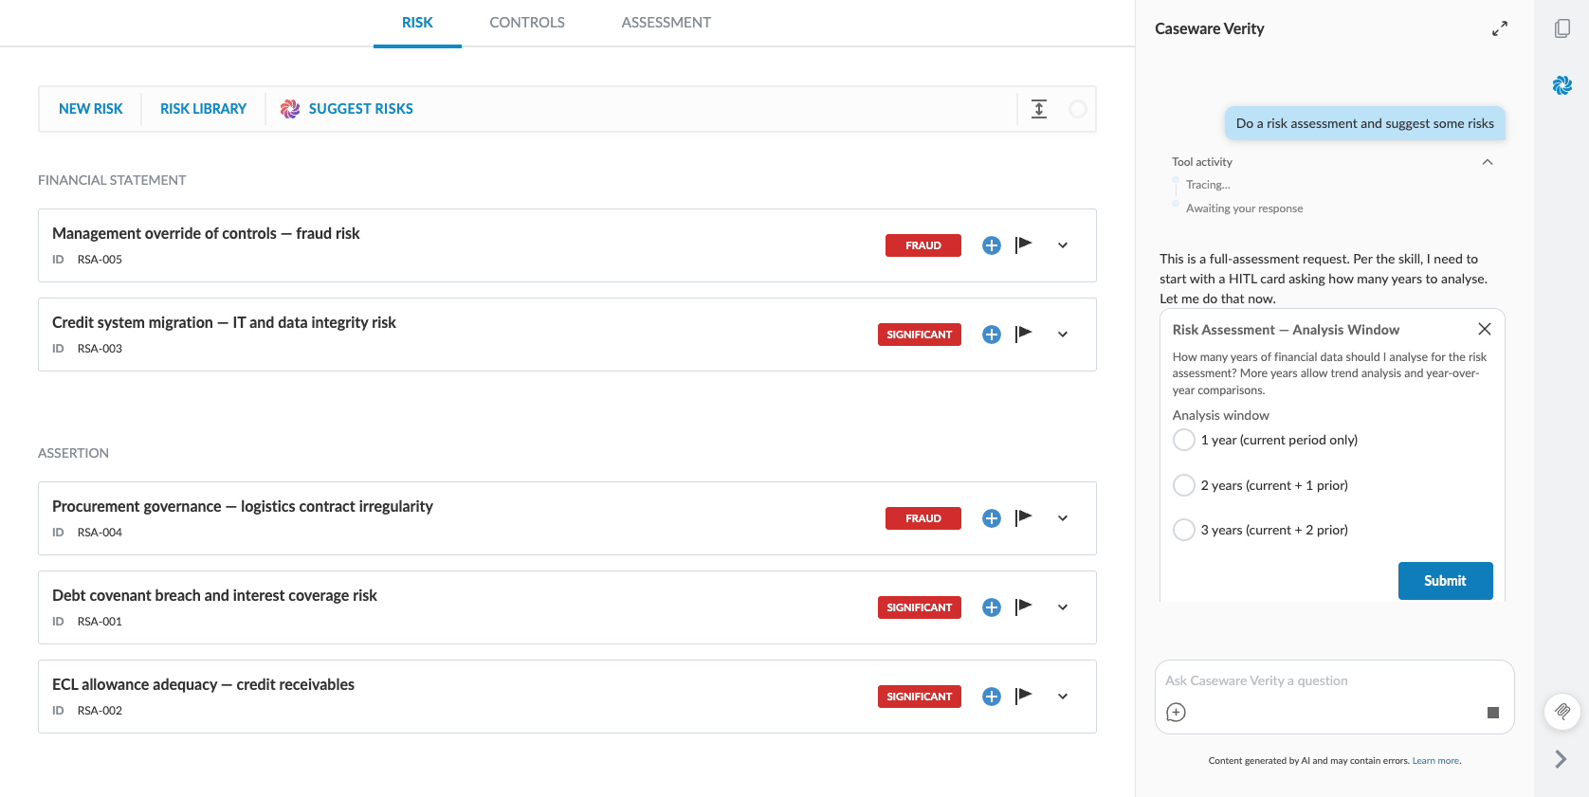Stop the response generation

click(1493, 713)
